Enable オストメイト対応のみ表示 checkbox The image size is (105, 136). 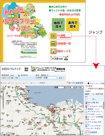click(x=86, y=84)
